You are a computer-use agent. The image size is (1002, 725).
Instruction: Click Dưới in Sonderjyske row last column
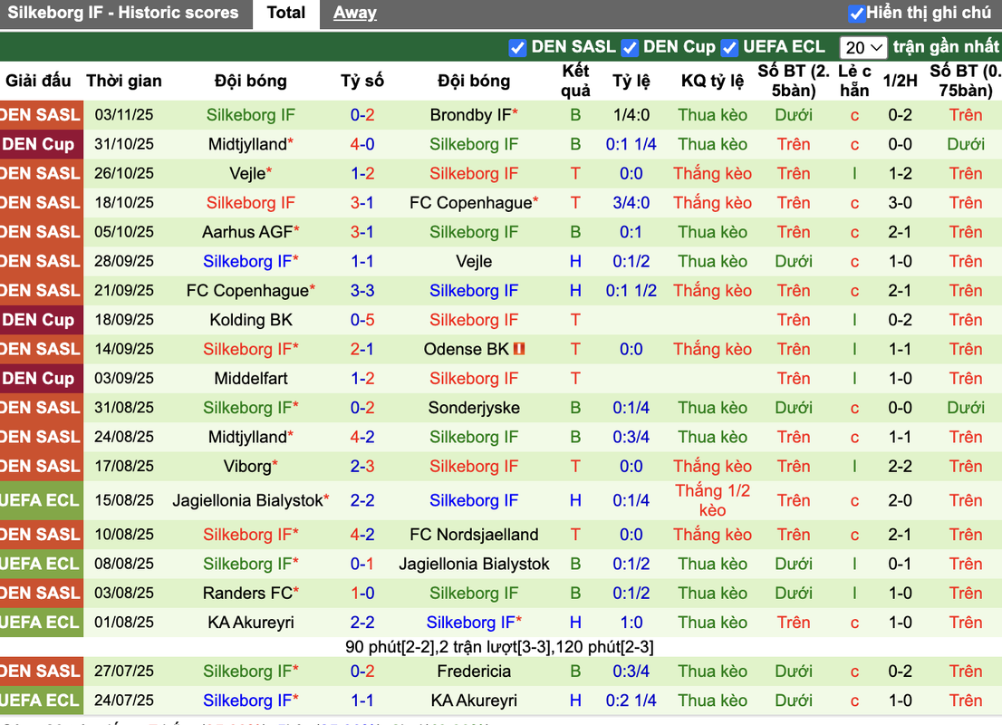(x=966, y=408)
